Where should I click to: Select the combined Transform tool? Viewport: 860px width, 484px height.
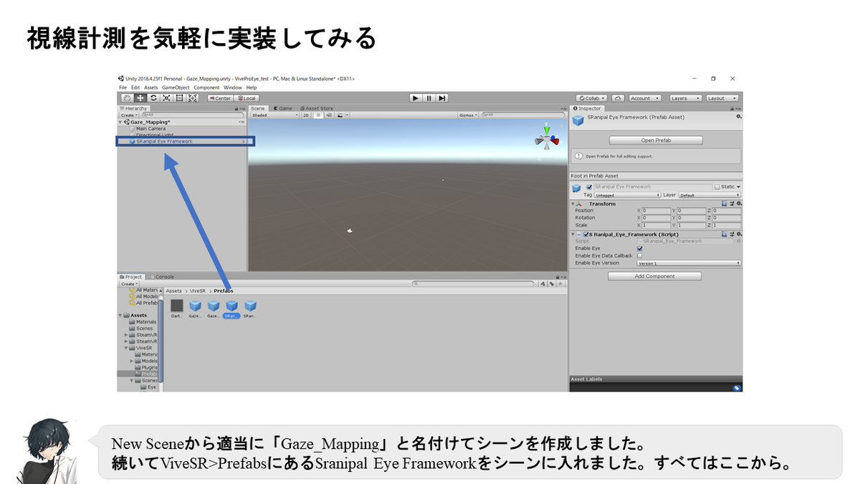(193, 98)
